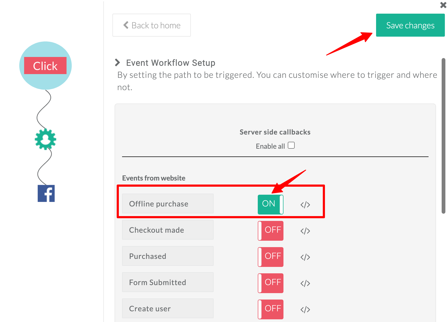Open code view for Create user event
Viewport: 447px width, 322px height.
(305, 309)
